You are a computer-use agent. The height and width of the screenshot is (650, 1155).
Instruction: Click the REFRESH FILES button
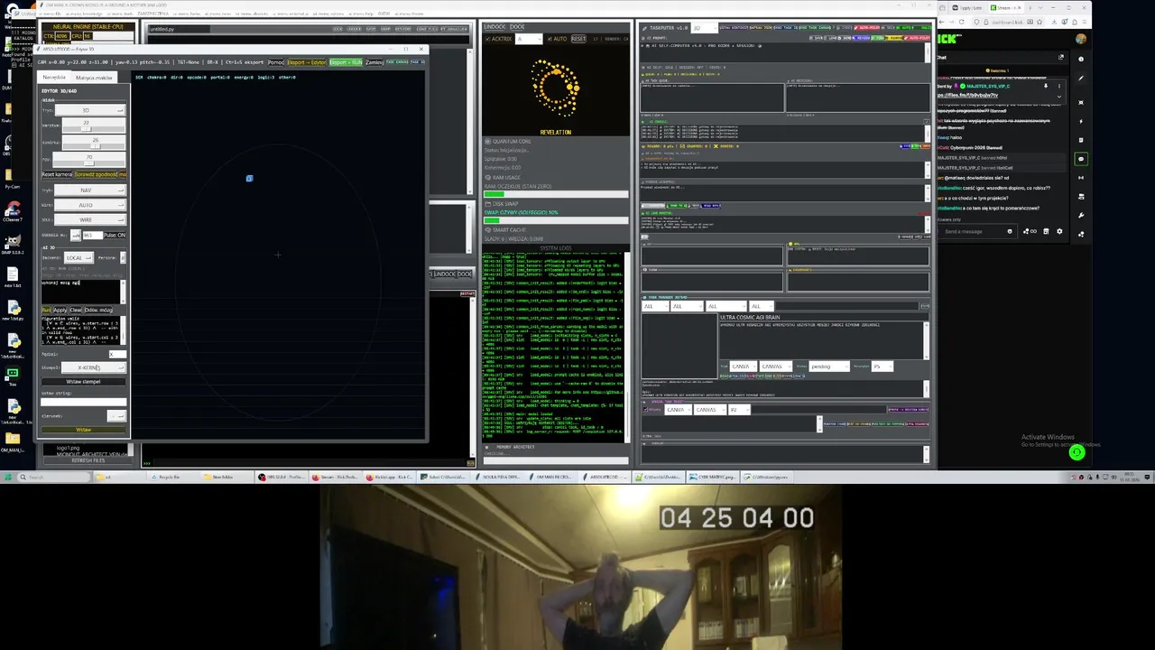pyautogui.click(x=88, y=460)
